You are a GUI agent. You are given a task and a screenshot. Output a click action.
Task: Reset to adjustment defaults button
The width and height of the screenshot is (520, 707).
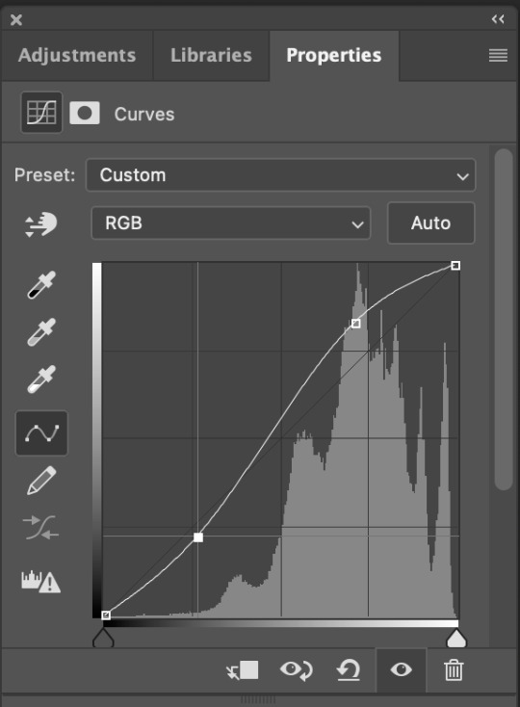click(x=349, y=670)
